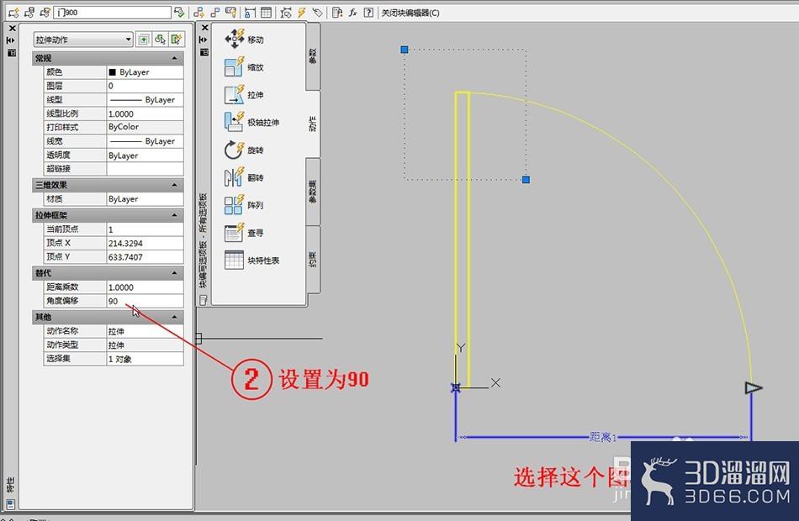799x521 pixels.
Task: Click the 距离乘数 value 1.0000
Action: 145,287
